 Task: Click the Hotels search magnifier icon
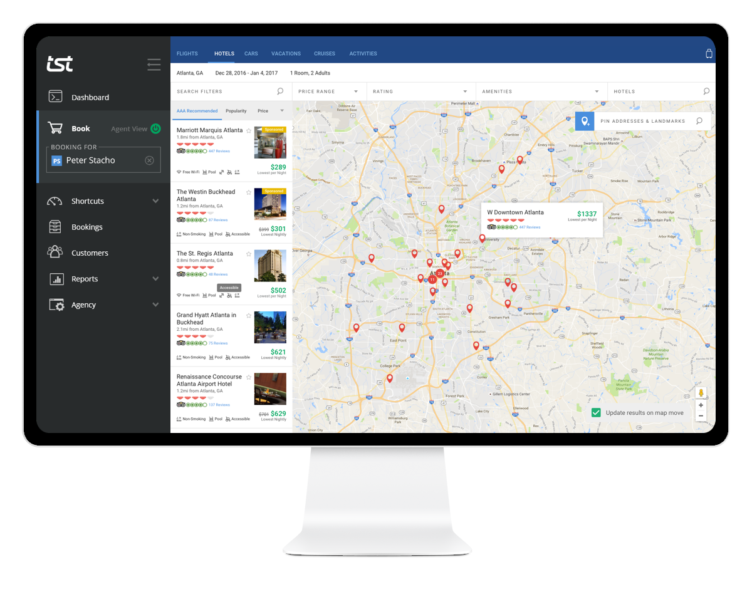706,91
